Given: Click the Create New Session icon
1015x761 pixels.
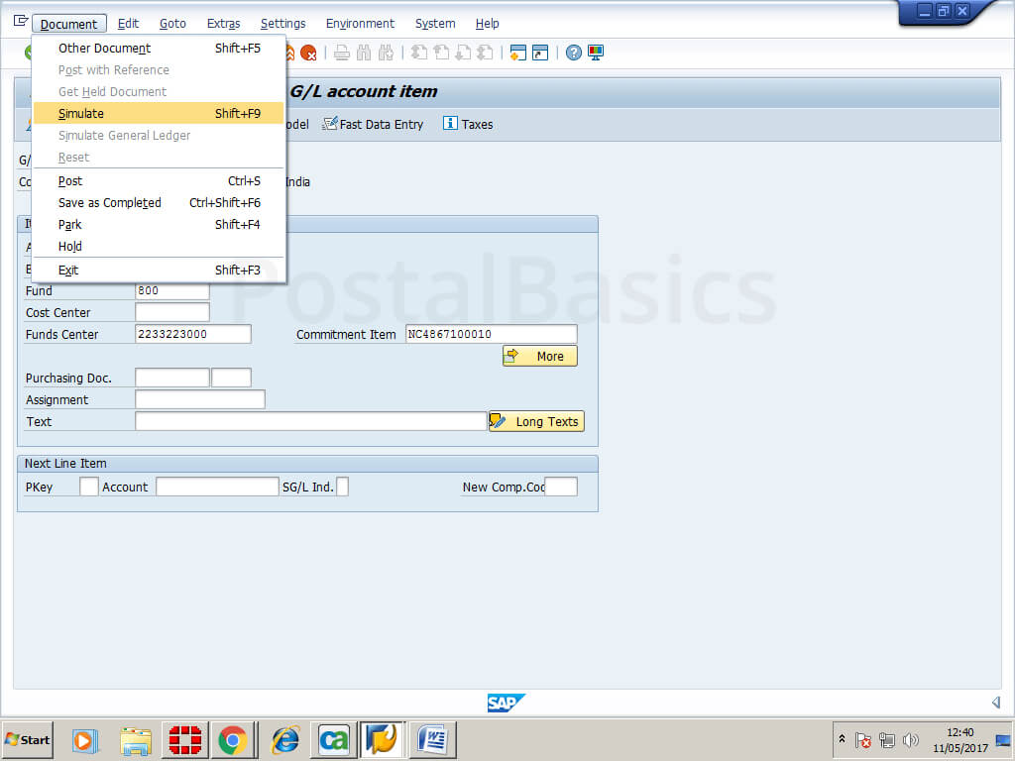Looking at the screenshot, I should [x=517, y=53].
